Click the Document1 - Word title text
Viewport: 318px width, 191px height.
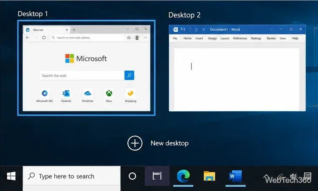click(x=225, y=29)
